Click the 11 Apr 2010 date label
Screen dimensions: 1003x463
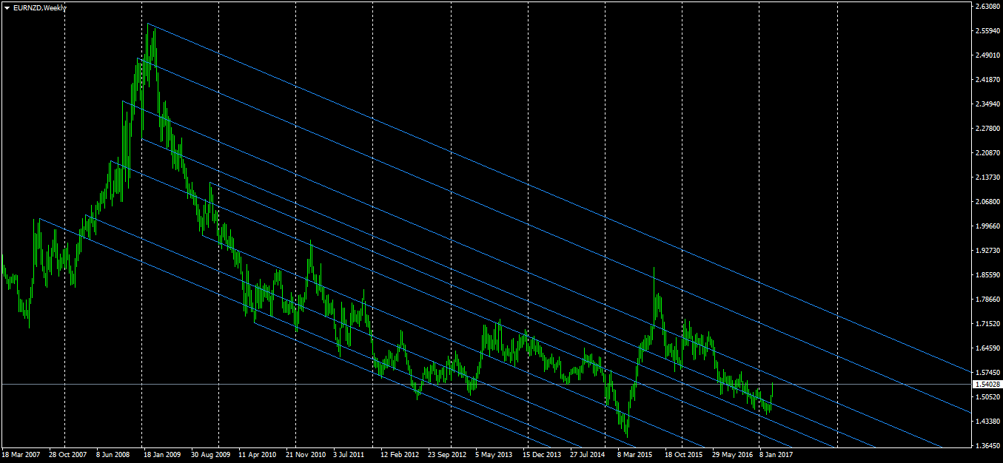[x=258, y=455]
